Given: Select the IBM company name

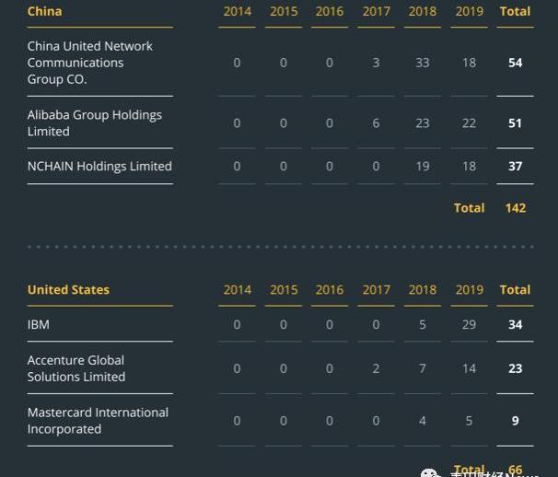Looking at the screenshot, I should click(x=39, y=325).
